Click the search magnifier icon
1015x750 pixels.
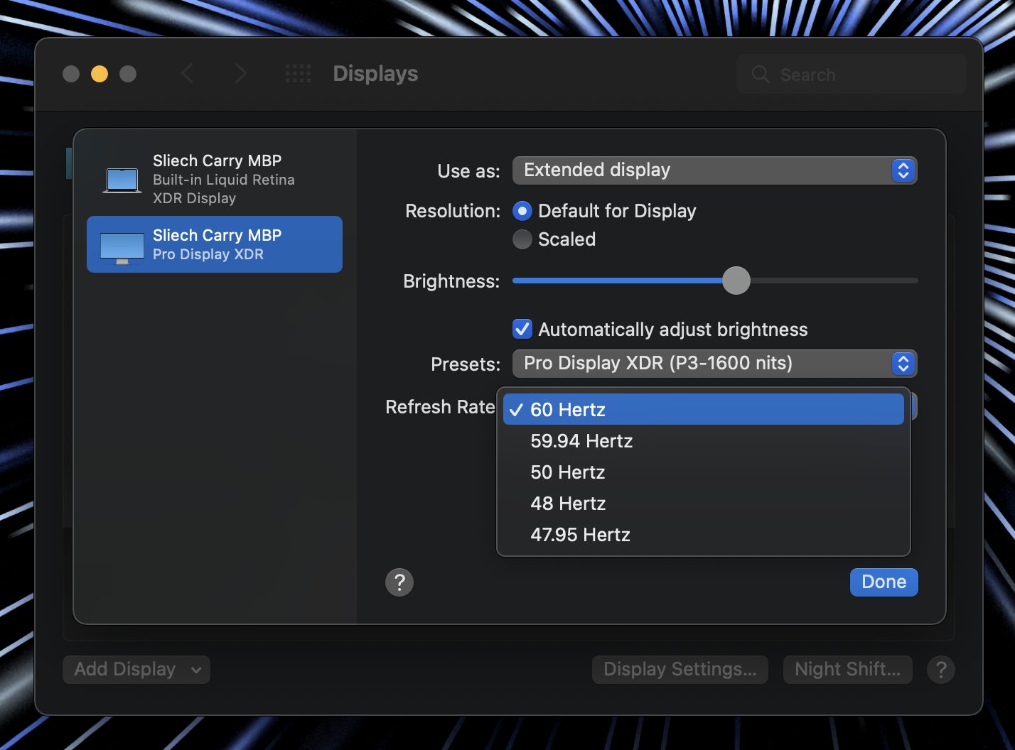click(x=759, y=74)
